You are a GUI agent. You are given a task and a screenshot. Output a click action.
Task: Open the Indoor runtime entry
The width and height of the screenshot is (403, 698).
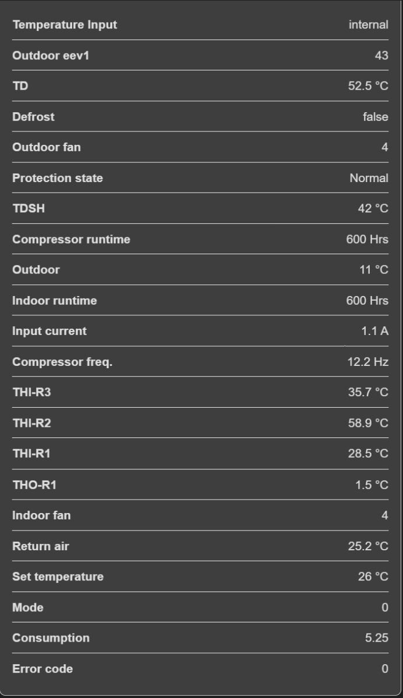pyautogui.click(x=55, y=301)
